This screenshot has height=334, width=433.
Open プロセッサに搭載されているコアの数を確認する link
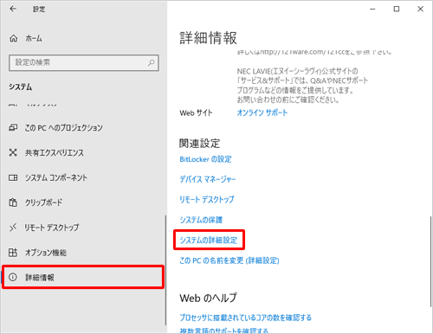[246, 318]
